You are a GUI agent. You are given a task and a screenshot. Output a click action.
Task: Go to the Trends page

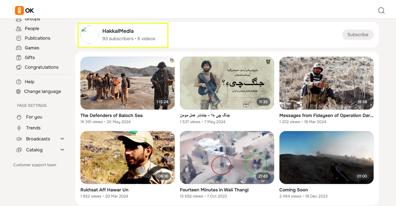(33, 128)
